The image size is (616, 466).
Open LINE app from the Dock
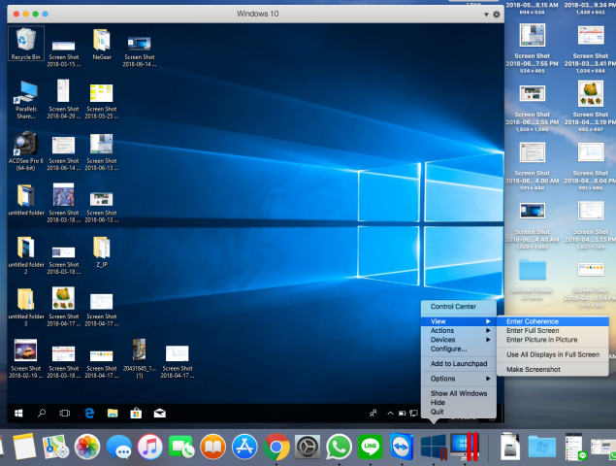tap(370, 447)
